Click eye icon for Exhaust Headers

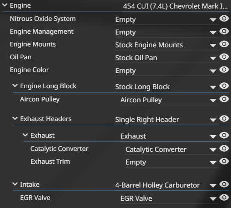(x=224, y=118)
